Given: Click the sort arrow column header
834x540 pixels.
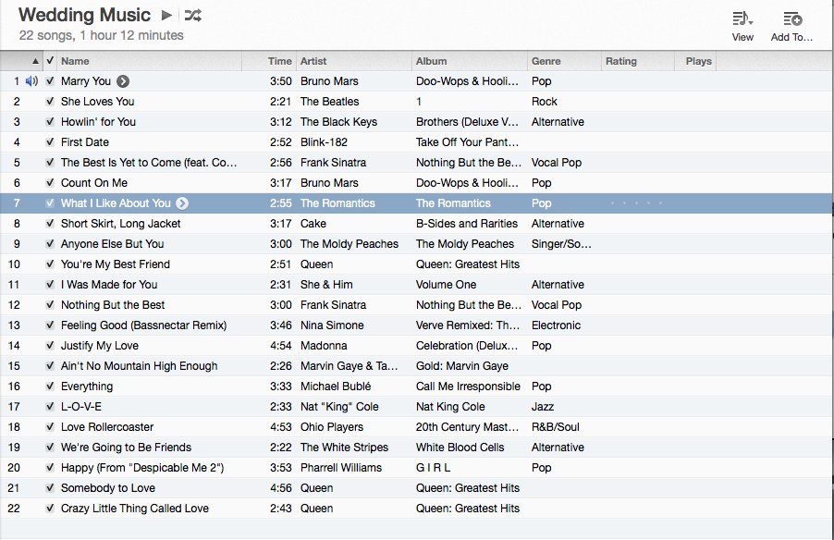Looking at the screenshot, I should [35, 61].
